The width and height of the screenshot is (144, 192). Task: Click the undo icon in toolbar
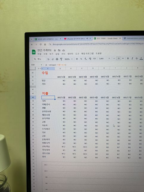tap(48, 59)
